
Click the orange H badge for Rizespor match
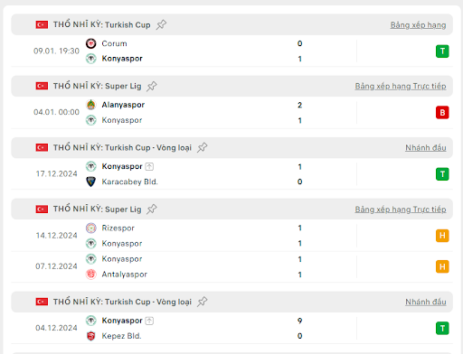442,236
